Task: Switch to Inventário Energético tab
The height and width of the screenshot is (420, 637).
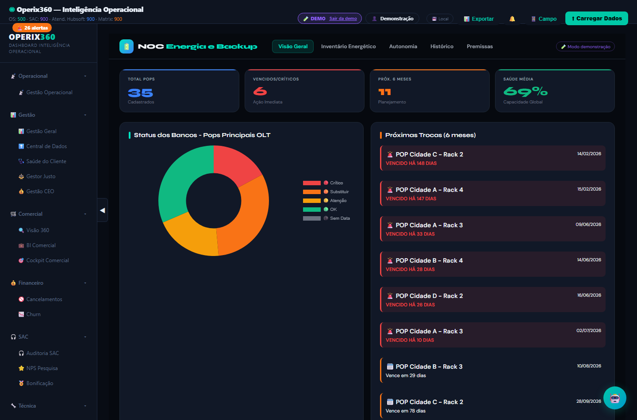Action: click(349, 46)
